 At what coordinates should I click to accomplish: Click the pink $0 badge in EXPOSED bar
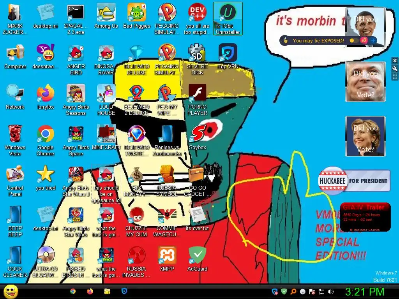click(x=364, y=40)
